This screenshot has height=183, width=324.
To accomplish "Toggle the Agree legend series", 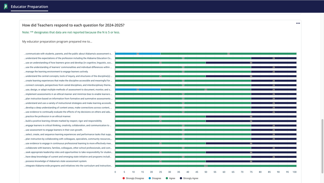I will 170,178.
